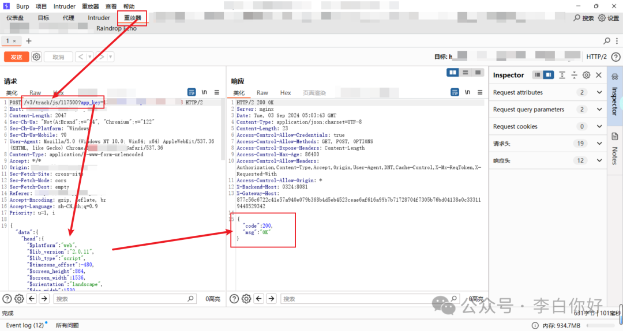The width and height of the screenshot is (623, 331).
Task: Toggle request \n non-printable characters
Action: [204, 92]
